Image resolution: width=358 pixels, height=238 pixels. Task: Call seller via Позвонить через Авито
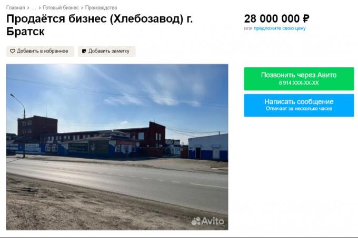tap(299, 79)
